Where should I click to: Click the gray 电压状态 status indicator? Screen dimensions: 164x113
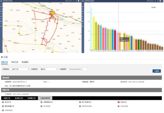click(x=3, y=102)
